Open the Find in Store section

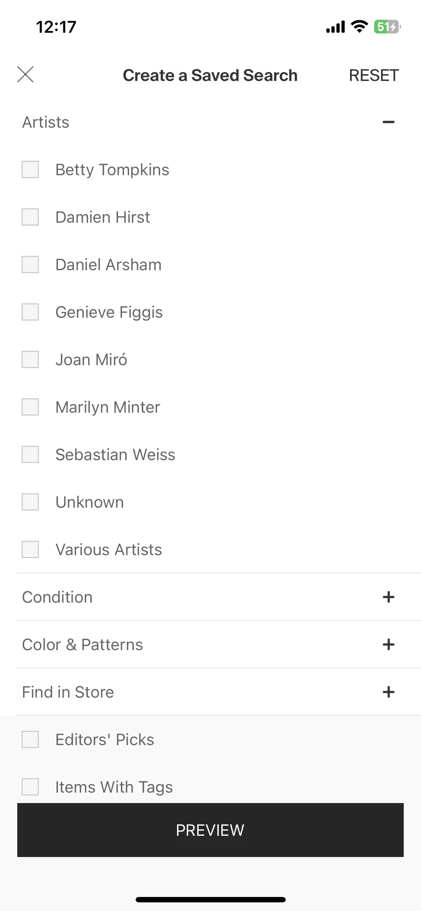pyautogui.click(x=210, y=692)
